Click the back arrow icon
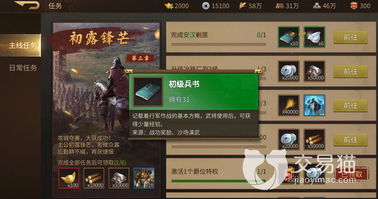 pos(27,5)
